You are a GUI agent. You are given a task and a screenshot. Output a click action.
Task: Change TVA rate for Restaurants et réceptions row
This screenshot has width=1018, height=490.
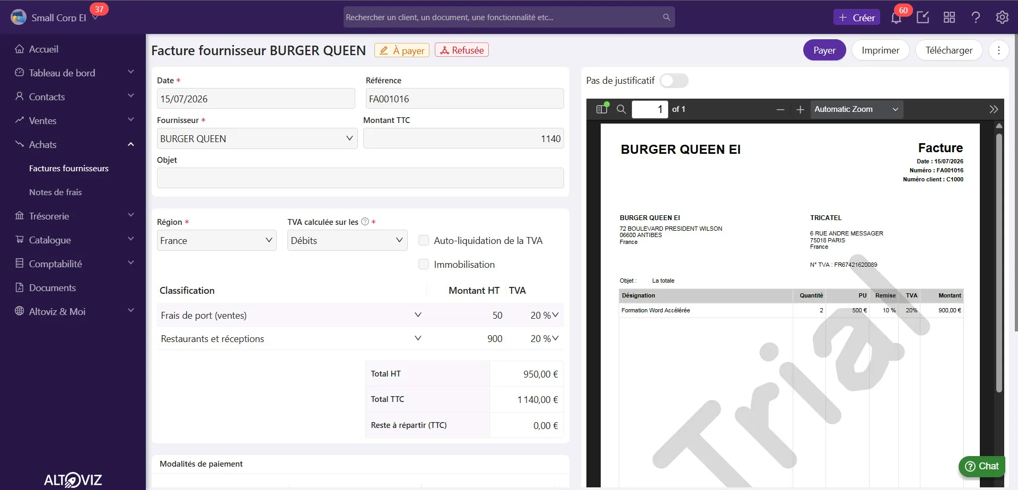(x=544, y=338)
